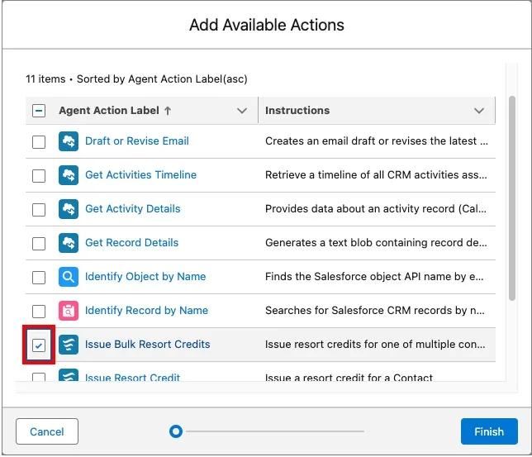Toggle the select-all checkbox in the header
The height and width of the screenshot is (457, 532).
click(x=39, y=110)
